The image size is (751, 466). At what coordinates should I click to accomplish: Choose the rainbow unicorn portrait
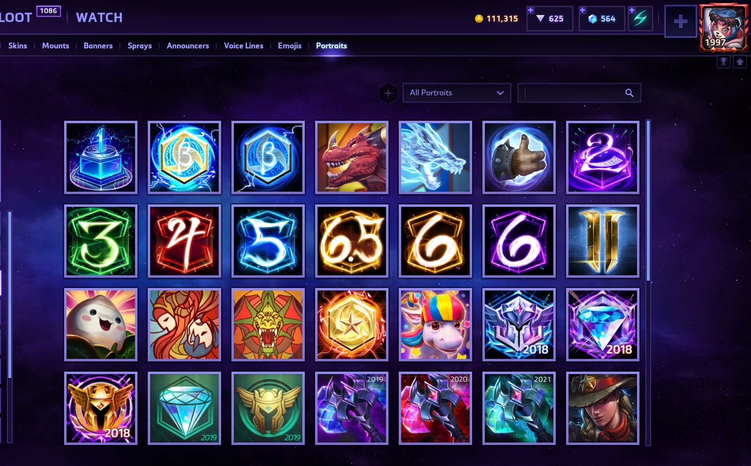click(435, 325)
